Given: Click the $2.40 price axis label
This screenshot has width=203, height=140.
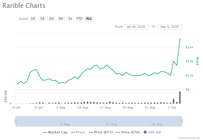Looking at the screenshot, I should 189,61.
